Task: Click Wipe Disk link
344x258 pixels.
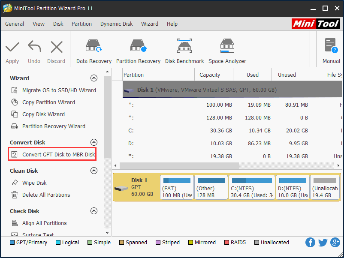Action: pos(34,183)
